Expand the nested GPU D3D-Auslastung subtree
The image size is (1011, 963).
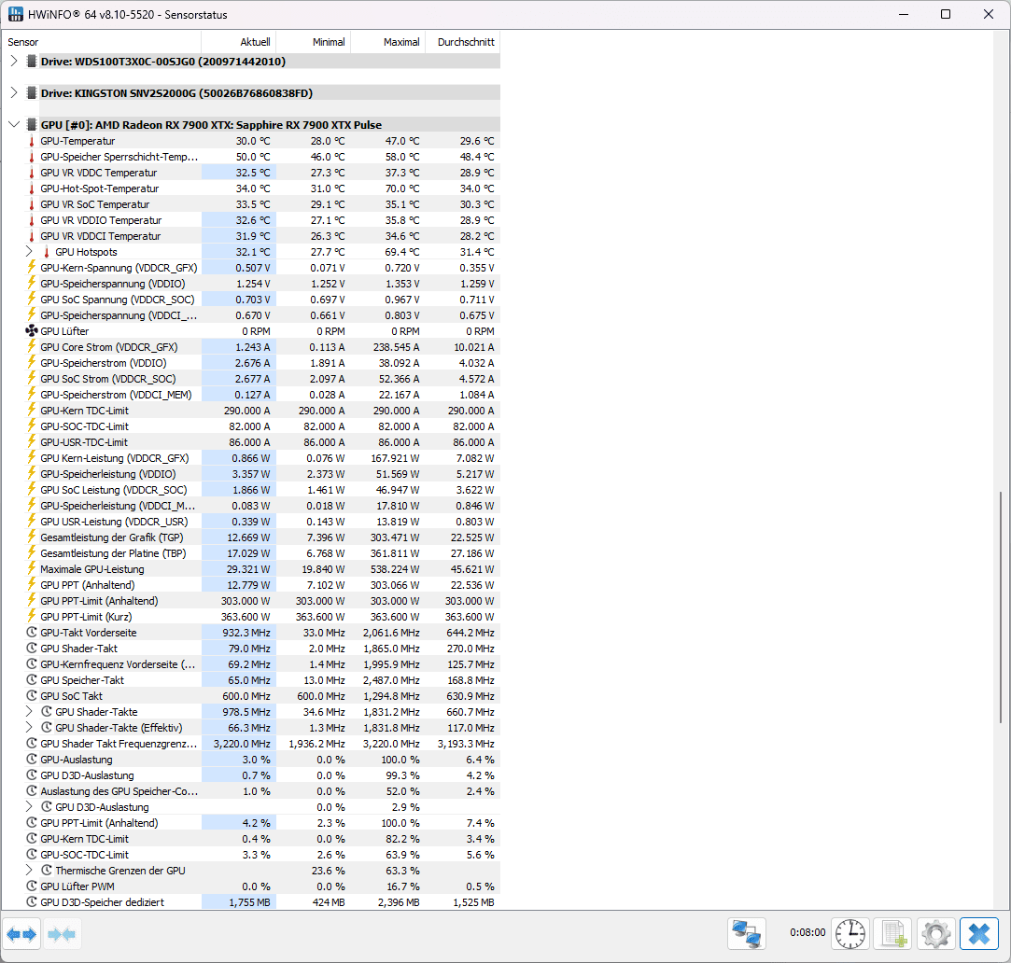click(29, 807)
